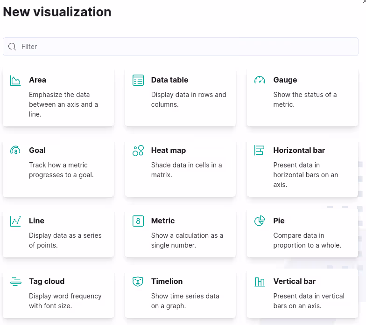The image size is (366, 325).
Task: Click the Heat map circles icon
Action: click(138, 151)
